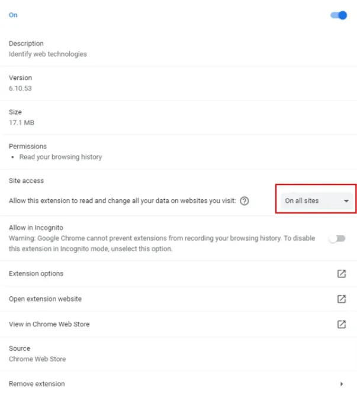The image size is (357, 398).
Task: Click the "Identify web technologies" description text
Action: tap(47, 54)
